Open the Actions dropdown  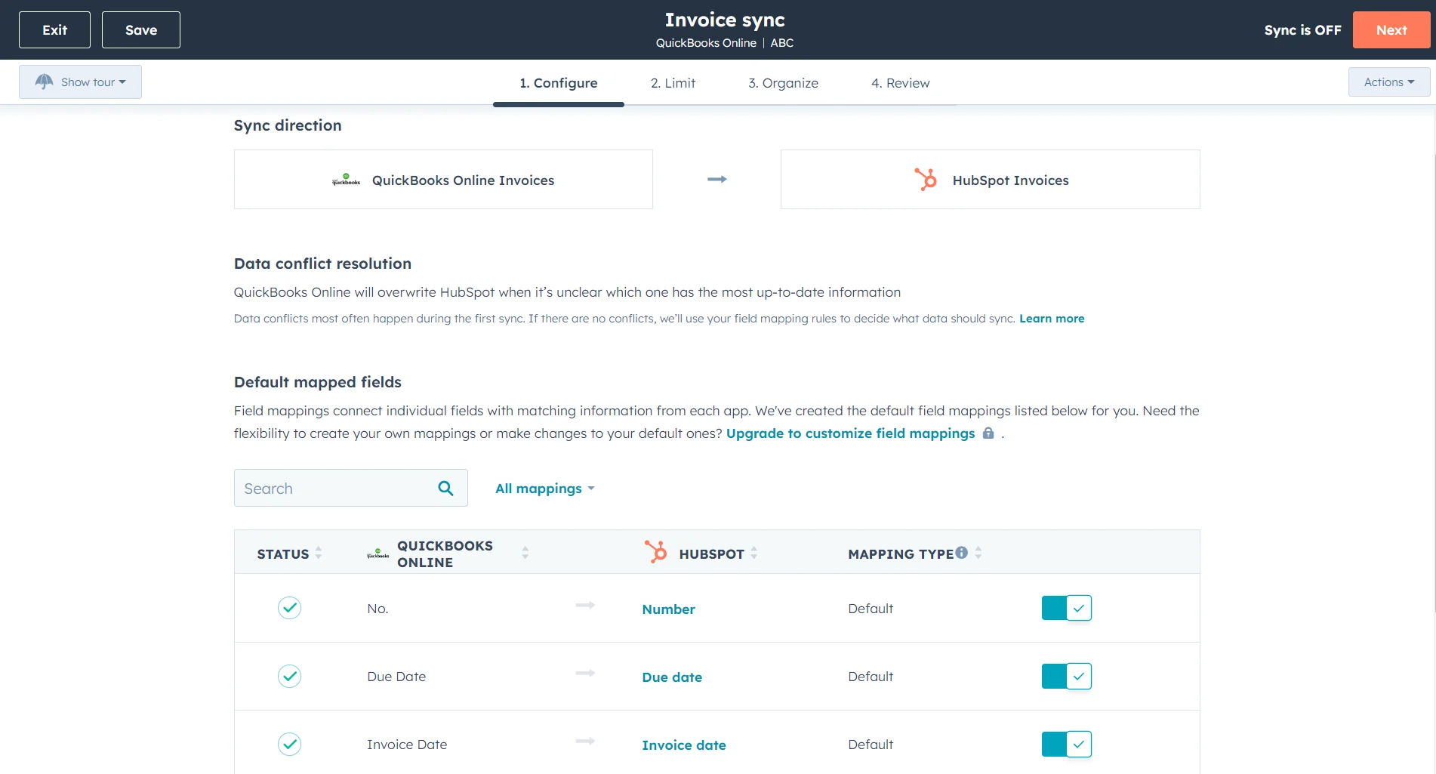(1388, 82)
